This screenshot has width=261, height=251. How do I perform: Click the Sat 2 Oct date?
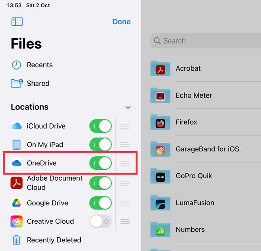click(x=38, y=5)
